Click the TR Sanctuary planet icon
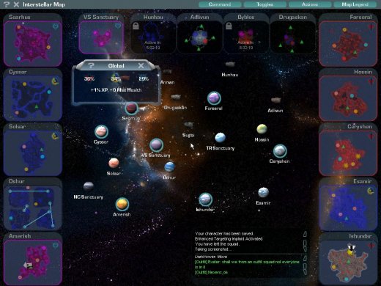Screen dimensions: 381x286 220,138
